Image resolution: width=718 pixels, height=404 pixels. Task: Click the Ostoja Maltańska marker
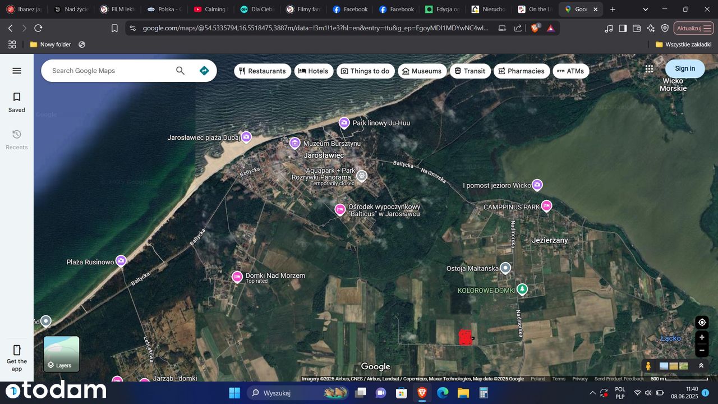[x=505, y=268]
